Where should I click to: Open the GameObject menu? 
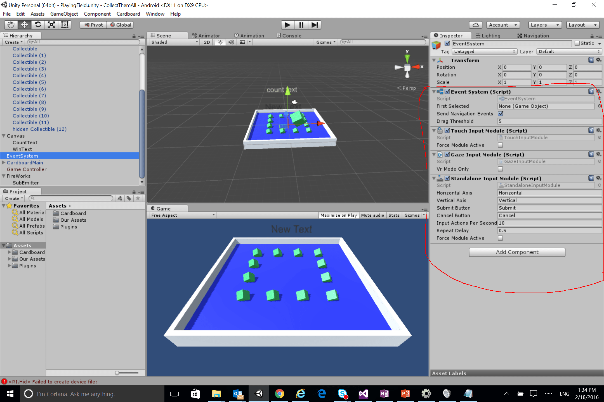[64, 14]
